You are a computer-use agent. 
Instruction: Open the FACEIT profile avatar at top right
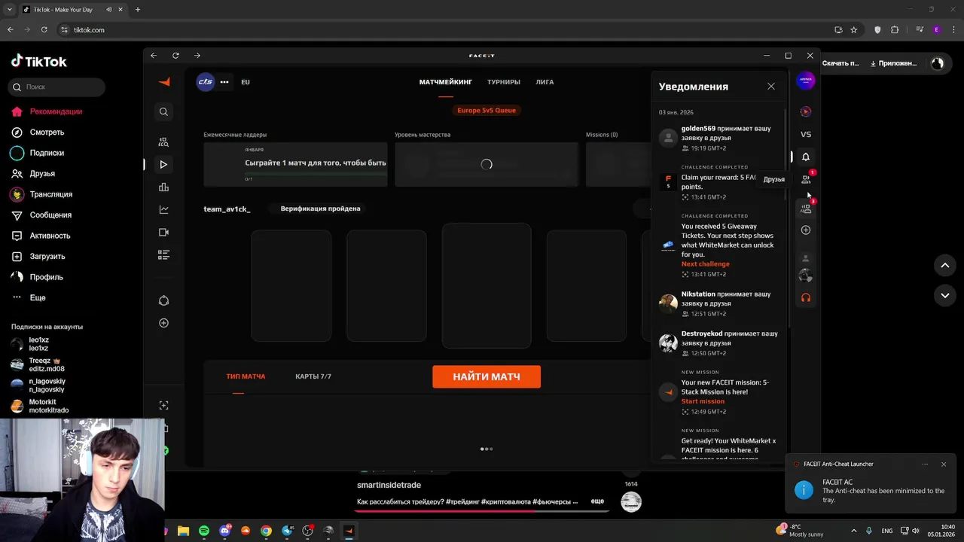tap(806, 81)
